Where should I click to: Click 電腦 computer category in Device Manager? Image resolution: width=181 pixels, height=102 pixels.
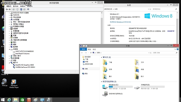pos(15,45)
